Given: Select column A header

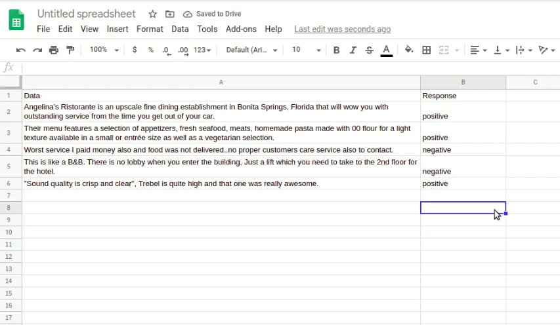Looking at the screenshot, I should pos(221,83).
